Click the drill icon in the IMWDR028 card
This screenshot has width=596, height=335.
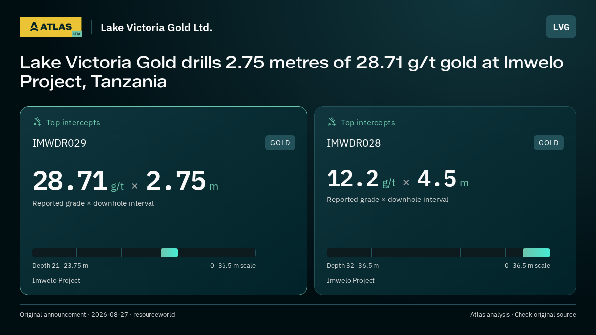pos(332,122)
